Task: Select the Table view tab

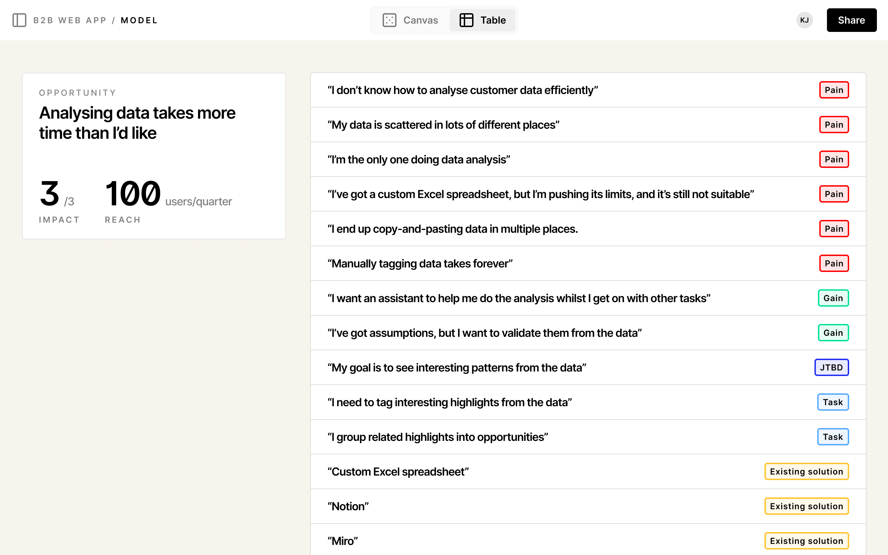Action: tap(483, 20)
